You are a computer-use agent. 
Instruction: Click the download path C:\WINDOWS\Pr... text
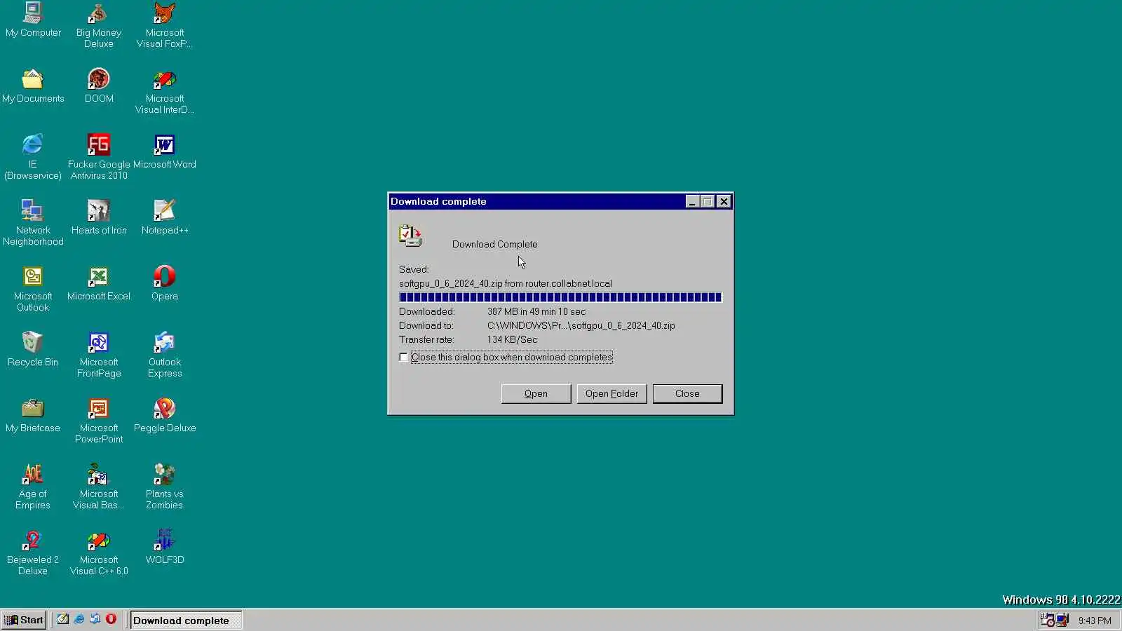tap(581, 325)
